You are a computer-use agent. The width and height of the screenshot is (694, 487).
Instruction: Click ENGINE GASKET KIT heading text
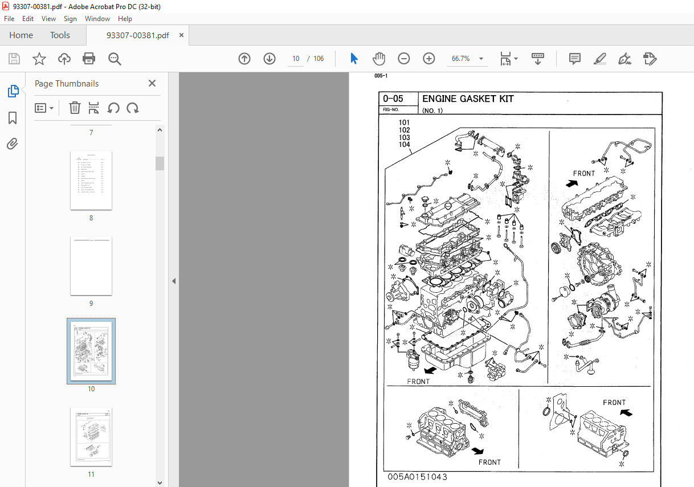click(x=468, y=99)
